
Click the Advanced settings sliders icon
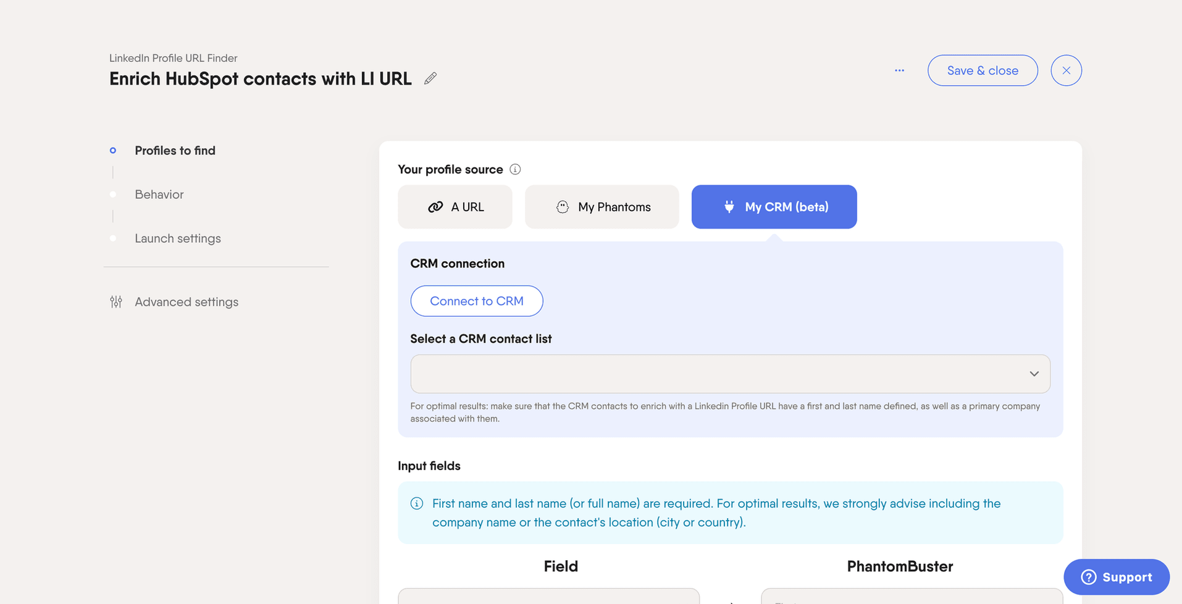[x=116, y=302]
